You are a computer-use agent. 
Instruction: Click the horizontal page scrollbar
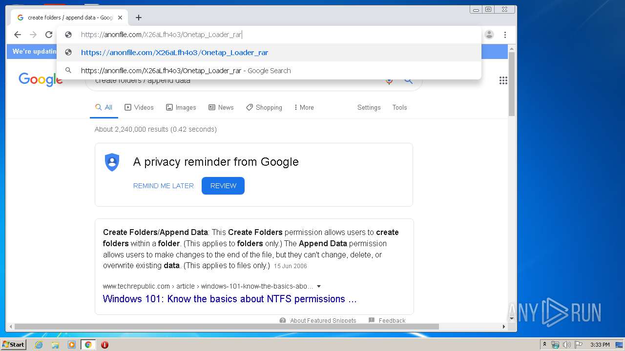227,326
